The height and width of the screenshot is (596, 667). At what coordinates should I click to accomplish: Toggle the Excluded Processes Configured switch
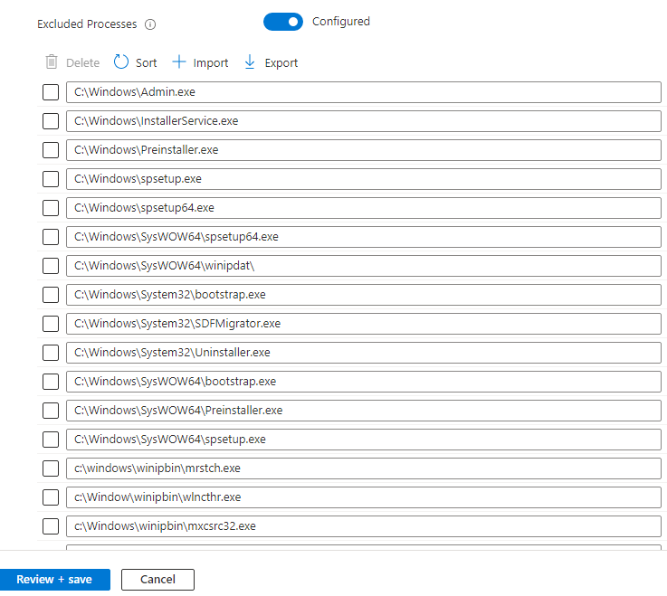283,22
